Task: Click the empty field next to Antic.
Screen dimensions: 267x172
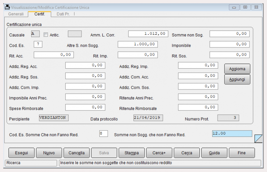Action: pos(75,34)
